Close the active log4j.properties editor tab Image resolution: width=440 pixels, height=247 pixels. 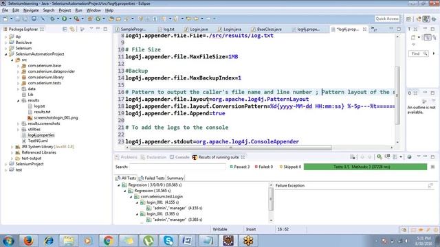(364, 29)
